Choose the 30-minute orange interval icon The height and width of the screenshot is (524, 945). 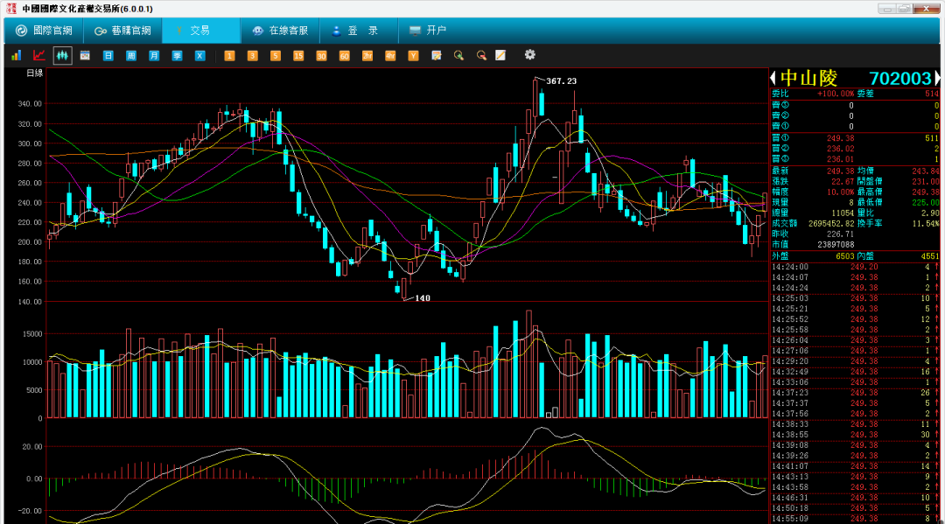coord(320,55)
